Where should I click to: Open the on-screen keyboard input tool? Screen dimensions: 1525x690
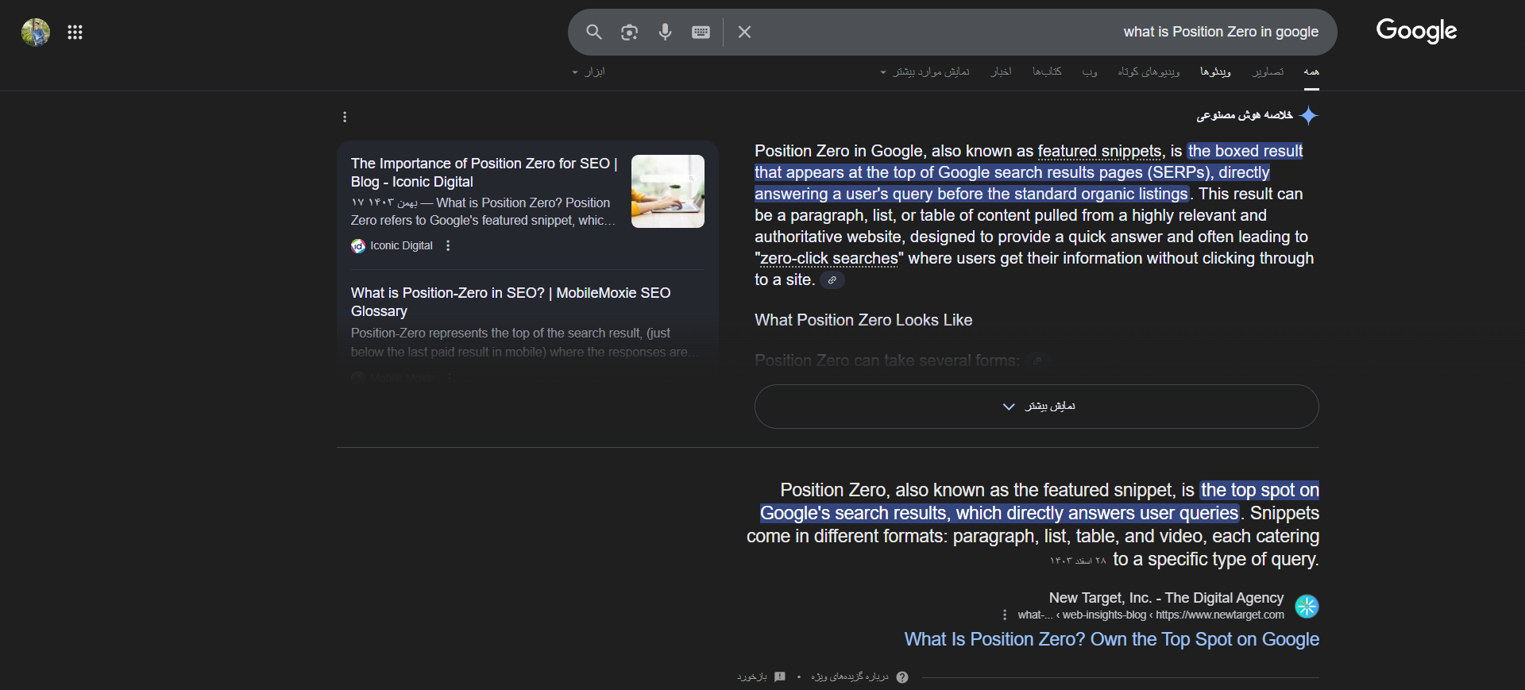point(701,32)
